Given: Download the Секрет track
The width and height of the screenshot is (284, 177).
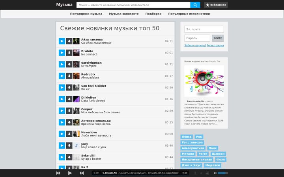Looking at the screenshot, I should point(69,111).
